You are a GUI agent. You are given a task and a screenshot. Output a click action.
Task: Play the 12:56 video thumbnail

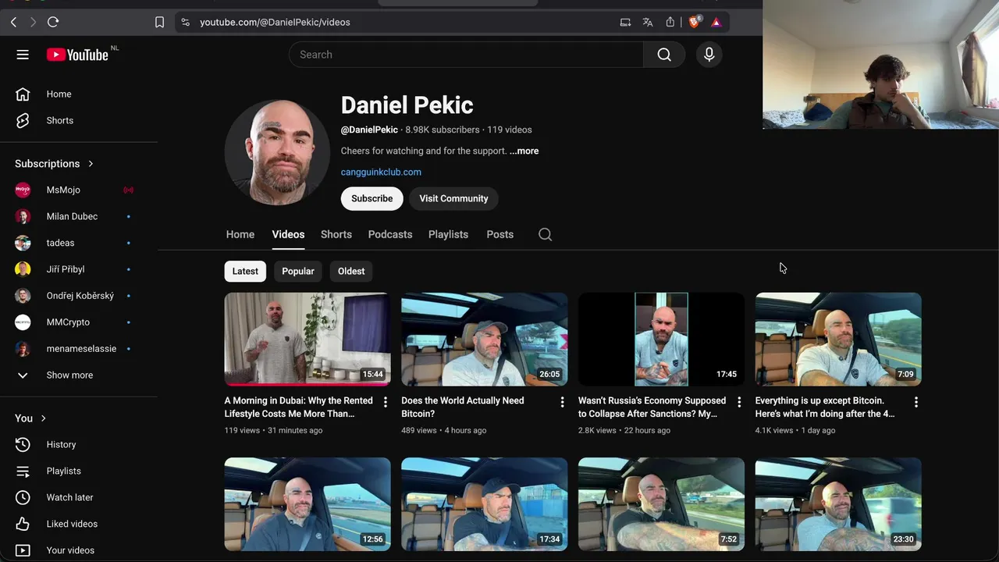[x=308, y=504]
